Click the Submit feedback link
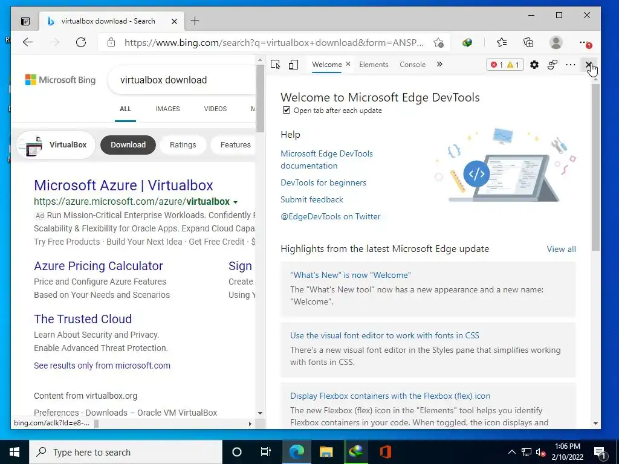The height and width of the screenshot is (464, 619). 312,199
